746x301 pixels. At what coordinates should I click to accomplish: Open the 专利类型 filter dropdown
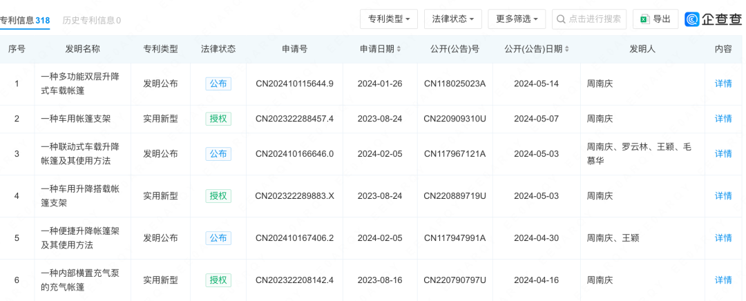pyautogui.click(x=389, y=19)
